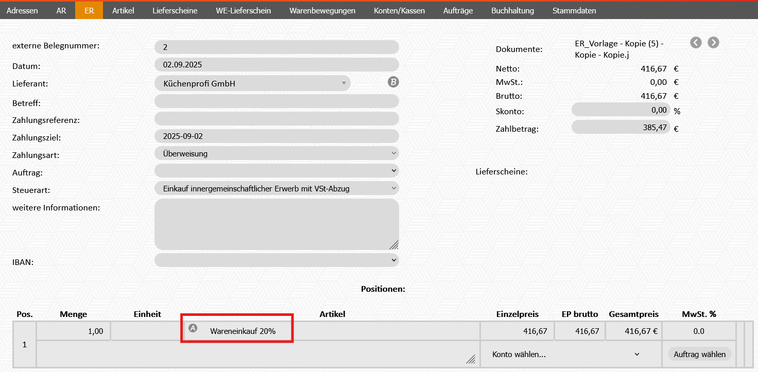Focus the Skonto percentage field
This screenshot has width=758, height=372.
[621, 110]
